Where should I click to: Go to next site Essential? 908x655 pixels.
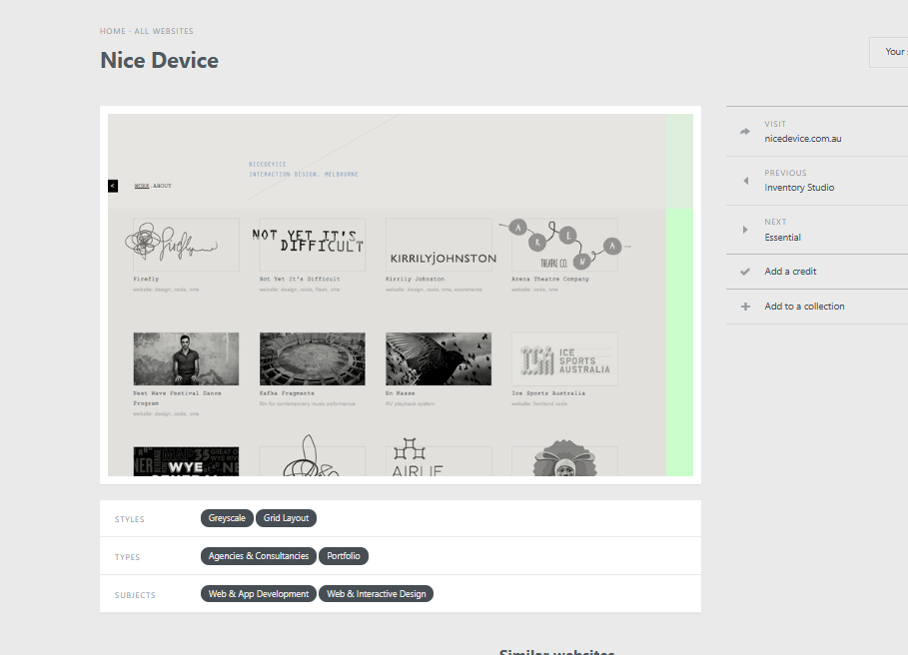[x=782, y=238]
